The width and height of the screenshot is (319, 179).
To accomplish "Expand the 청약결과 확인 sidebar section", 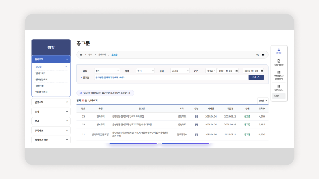I will click(x=51, y=140).
